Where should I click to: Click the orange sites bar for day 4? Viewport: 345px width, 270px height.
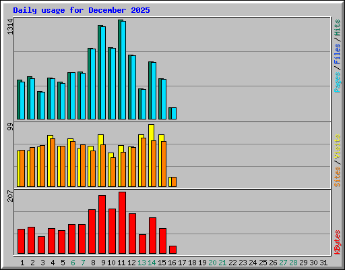pos(53,163)
